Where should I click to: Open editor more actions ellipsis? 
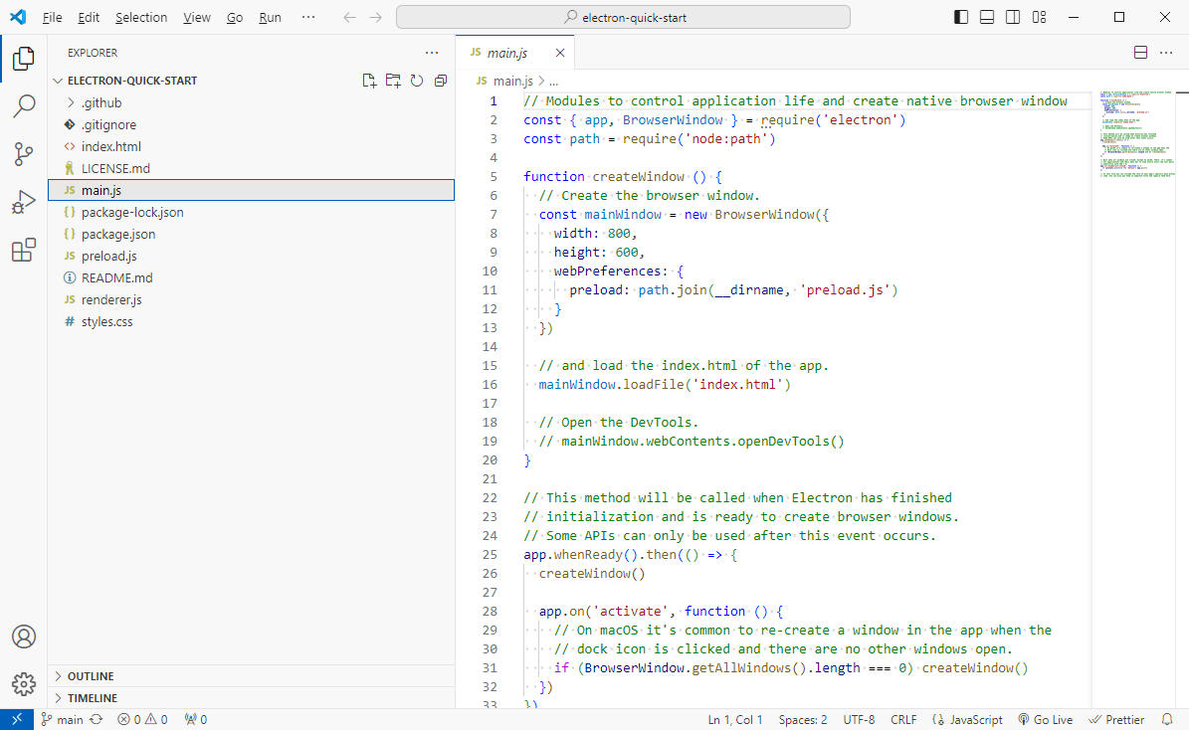click(1166, 53)
